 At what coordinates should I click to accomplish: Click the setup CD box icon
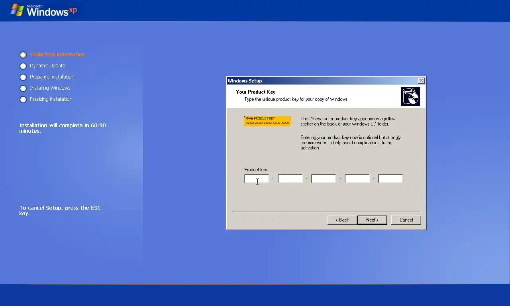click(x=410, y=96)
